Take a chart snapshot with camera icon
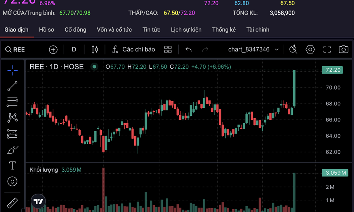This screenshot has height=212, width=354. point(343,49)
